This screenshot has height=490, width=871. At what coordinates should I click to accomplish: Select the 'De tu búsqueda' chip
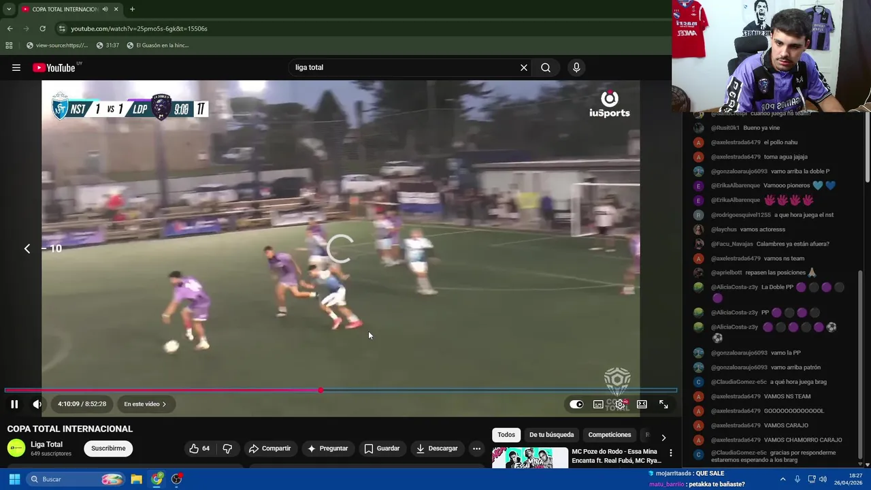coord(552,435)
